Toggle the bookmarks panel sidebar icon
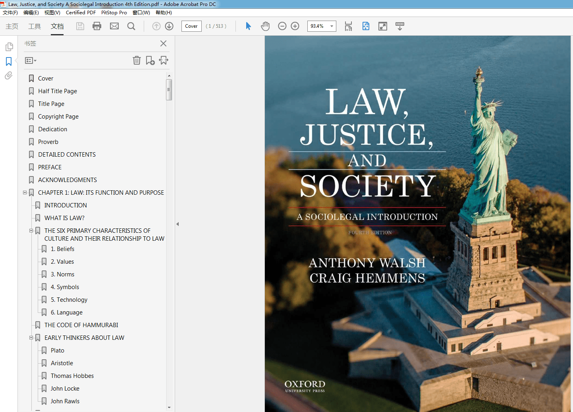This screenshot has width=573, height=412. (9, 61)
